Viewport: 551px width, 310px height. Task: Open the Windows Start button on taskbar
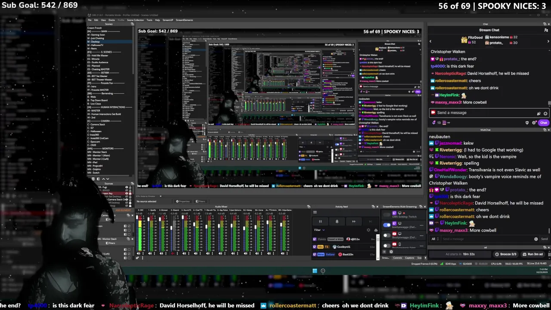315,271
